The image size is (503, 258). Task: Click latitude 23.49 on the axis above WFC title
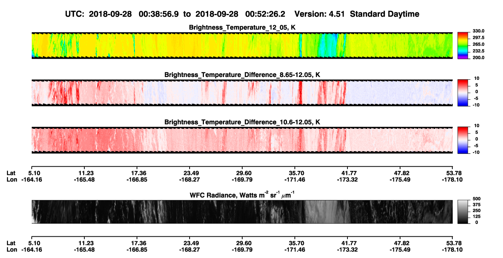point(189,173)
